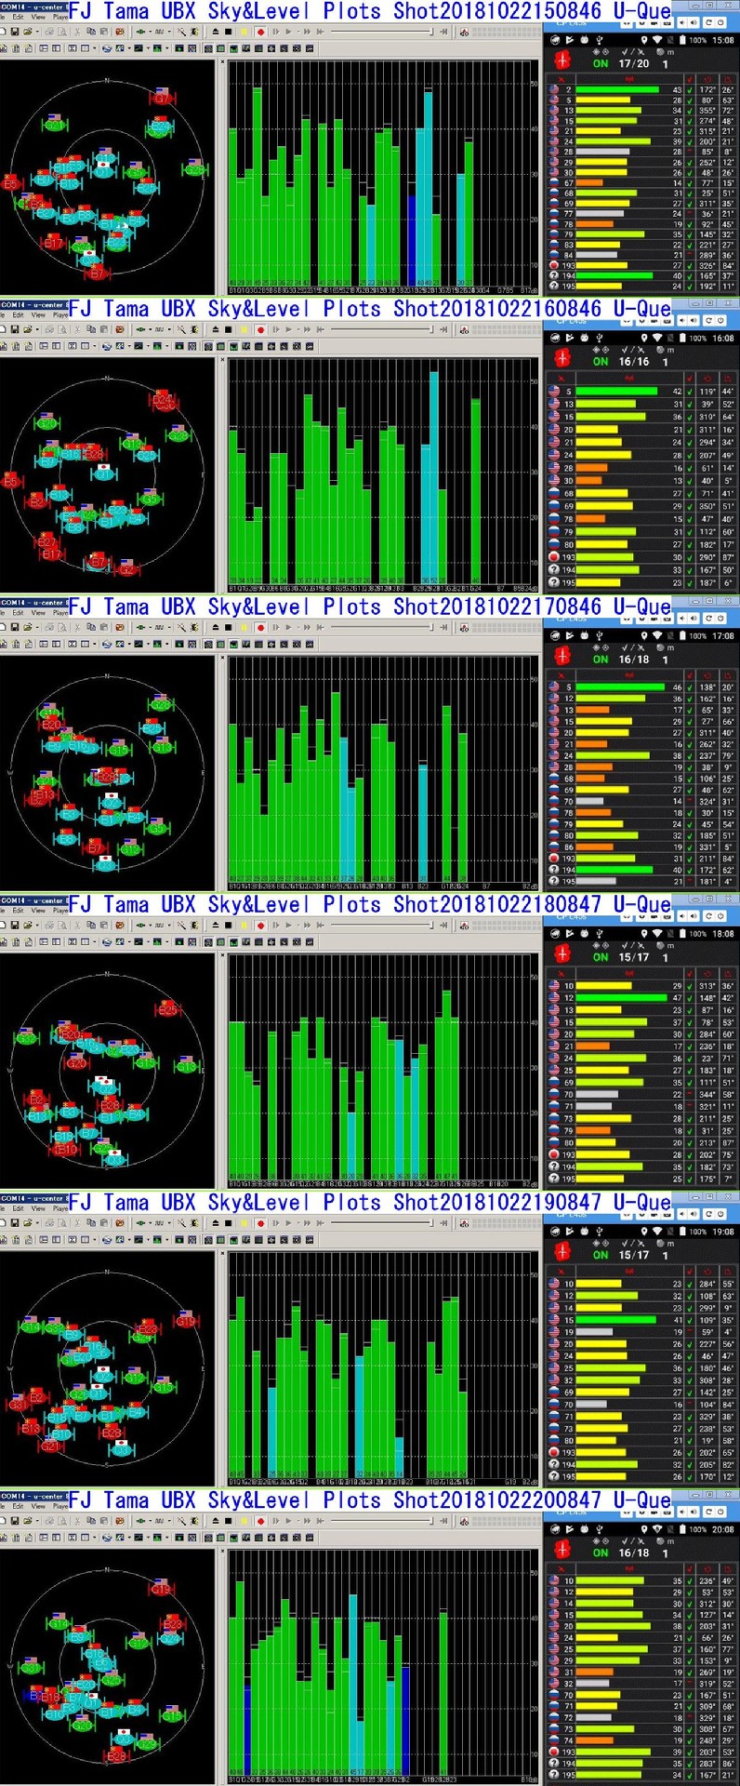Select satellite 194 row with signal 40 at 15:08
The image size is (740, 1786).
click(641, 275)
